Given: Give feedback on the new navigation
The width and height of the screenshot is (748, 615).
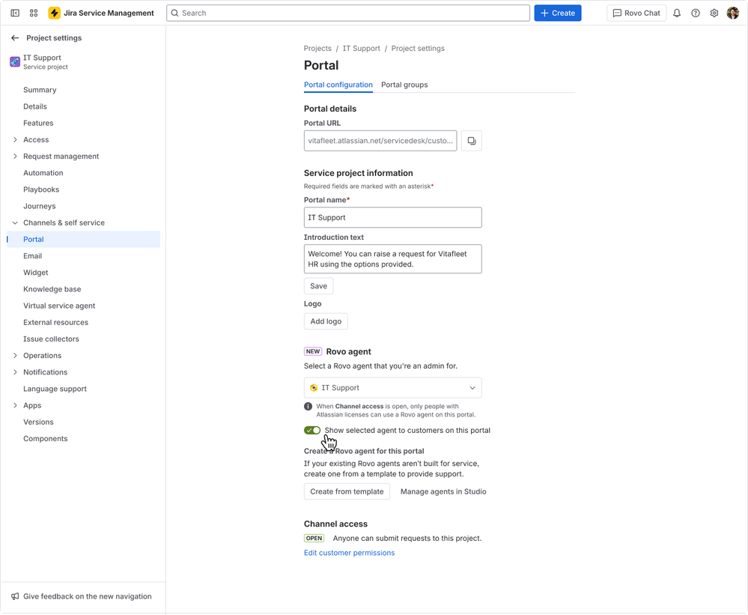Looking at the screenshot, I should (88, 596).
